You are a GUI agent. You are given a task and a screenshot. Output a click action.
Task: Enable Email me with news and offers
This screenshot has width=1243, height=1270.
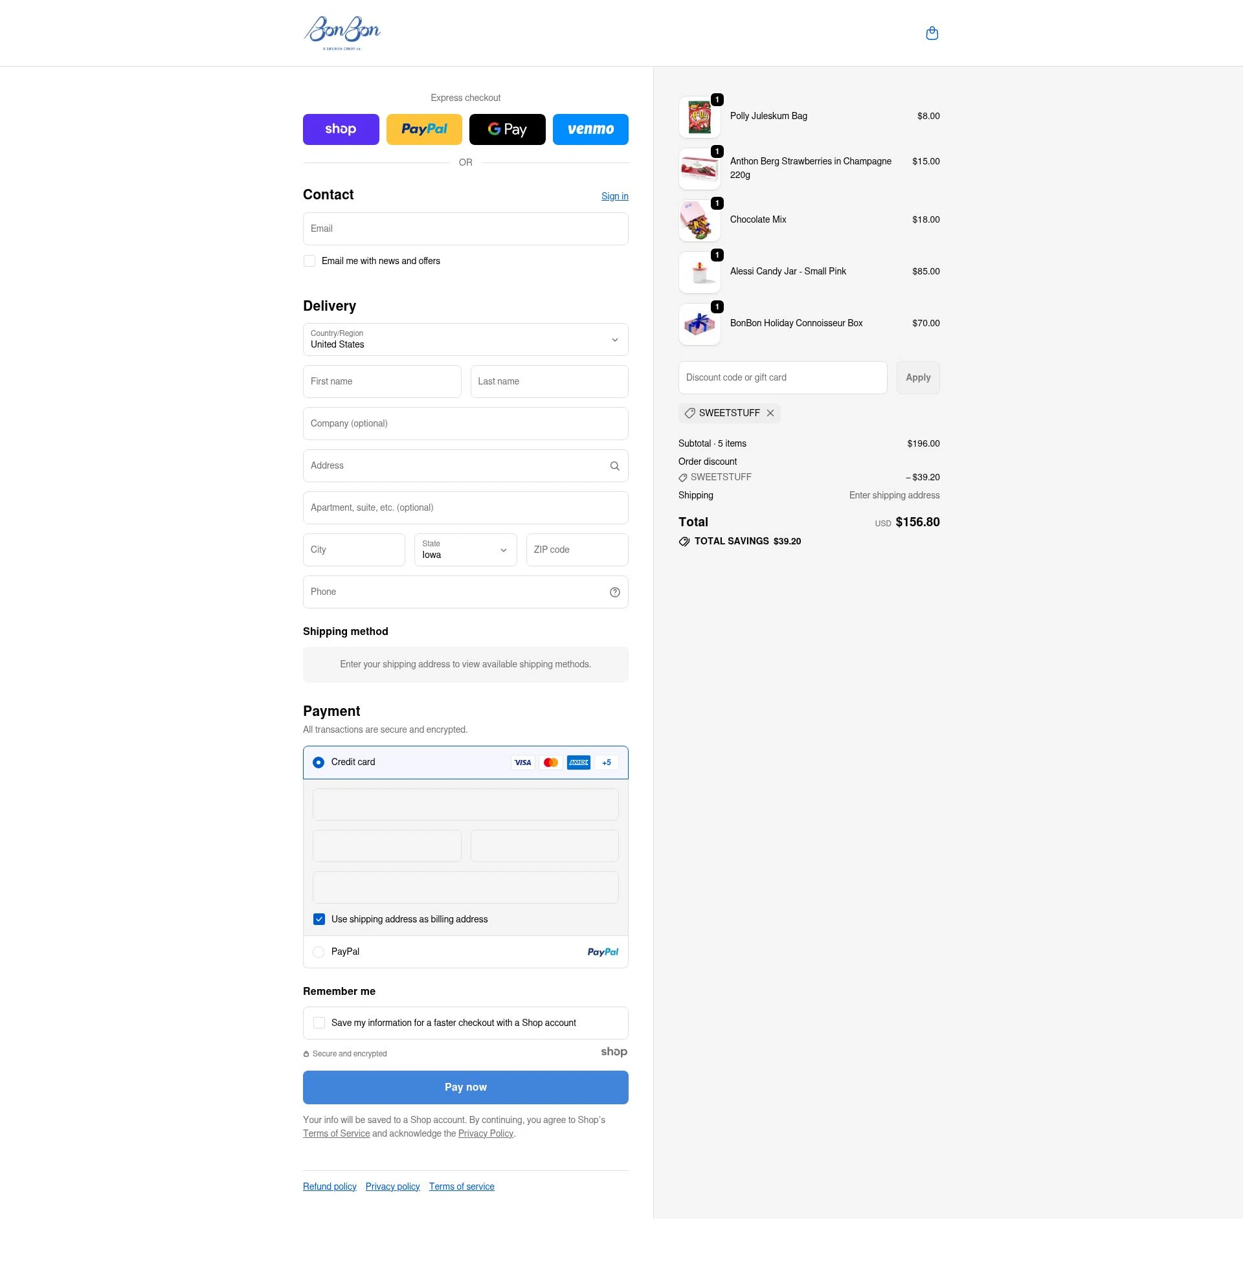click(x=309, y=260)
